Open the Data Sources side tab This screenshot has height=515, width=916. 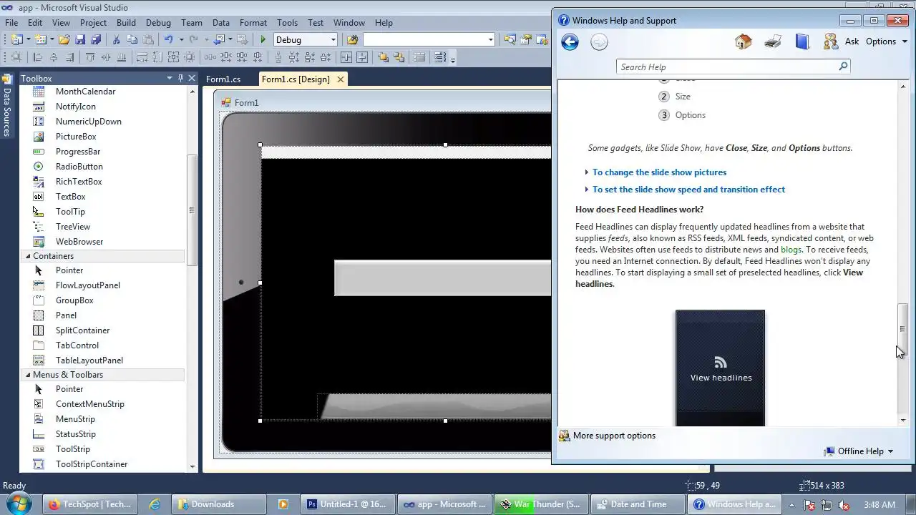6,105
